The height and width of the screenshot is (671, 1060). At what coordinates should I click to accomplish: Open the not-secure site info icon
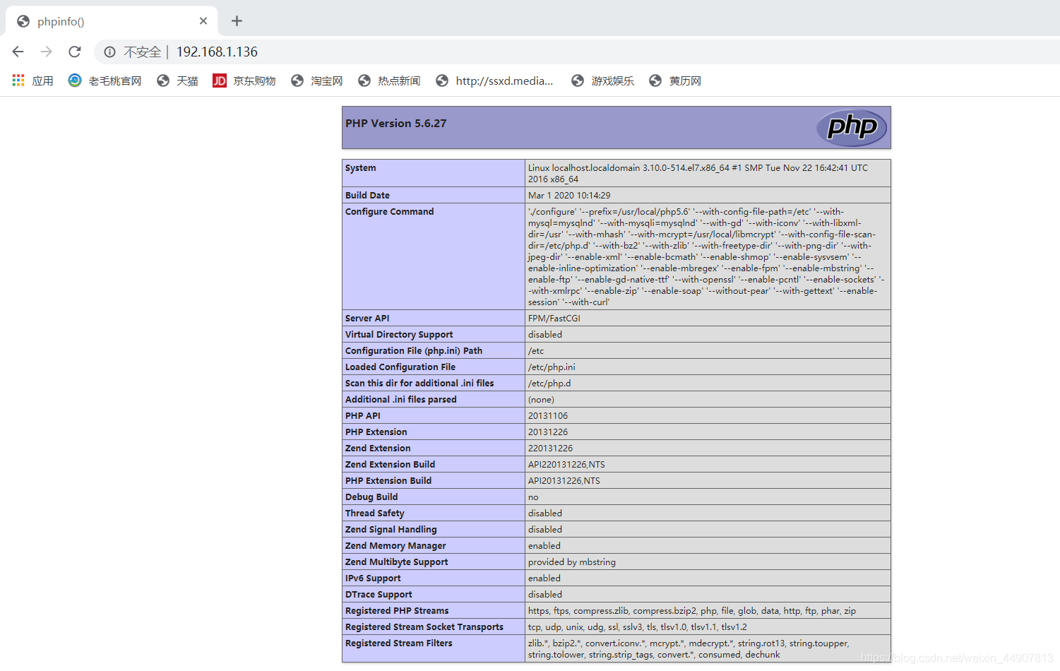click(x=109, y=52)
